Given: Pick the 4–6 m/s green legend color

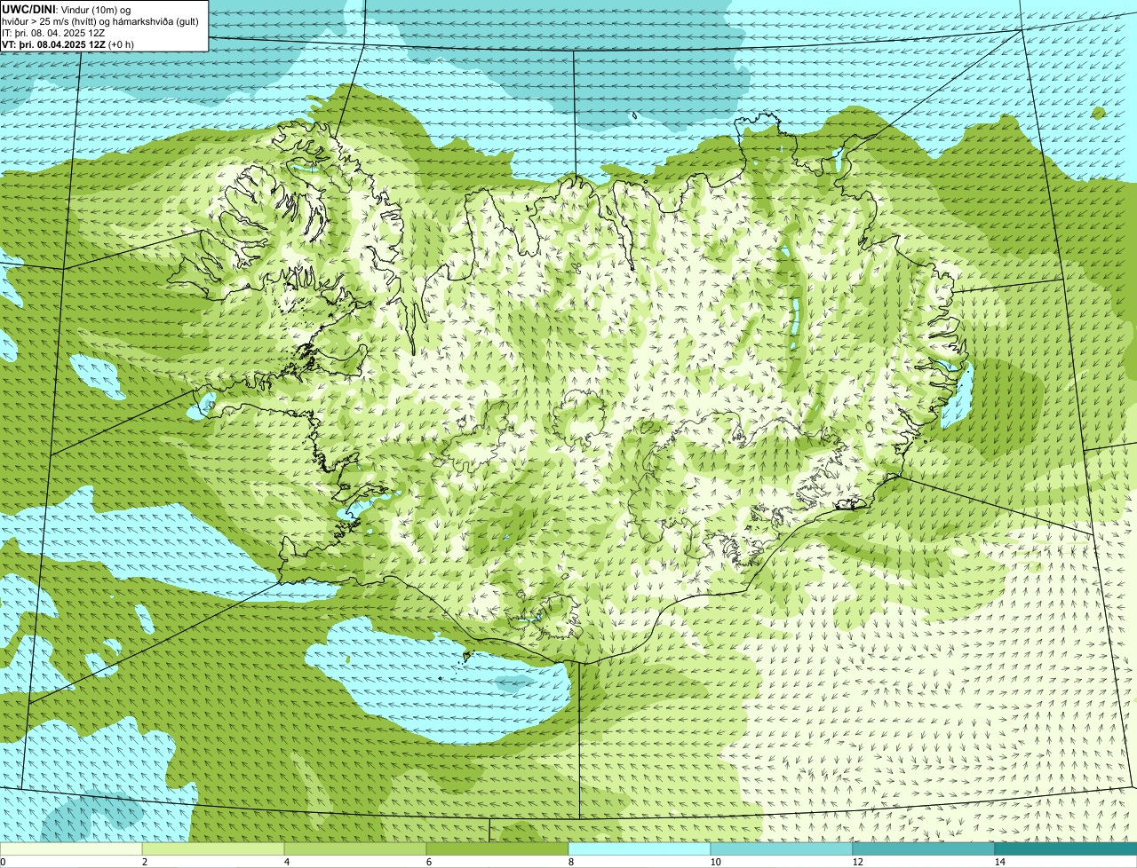Looking at the screenshot, I should coord(355,848).
